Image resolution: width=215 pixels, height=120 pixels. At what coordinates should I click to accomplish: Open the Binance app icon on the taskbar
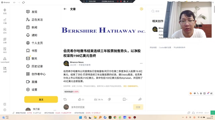(x=110, y=117)
